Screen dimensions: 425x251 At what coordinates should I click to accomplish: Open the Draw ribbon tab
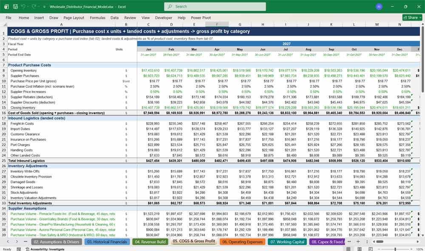tap(54, 17)
